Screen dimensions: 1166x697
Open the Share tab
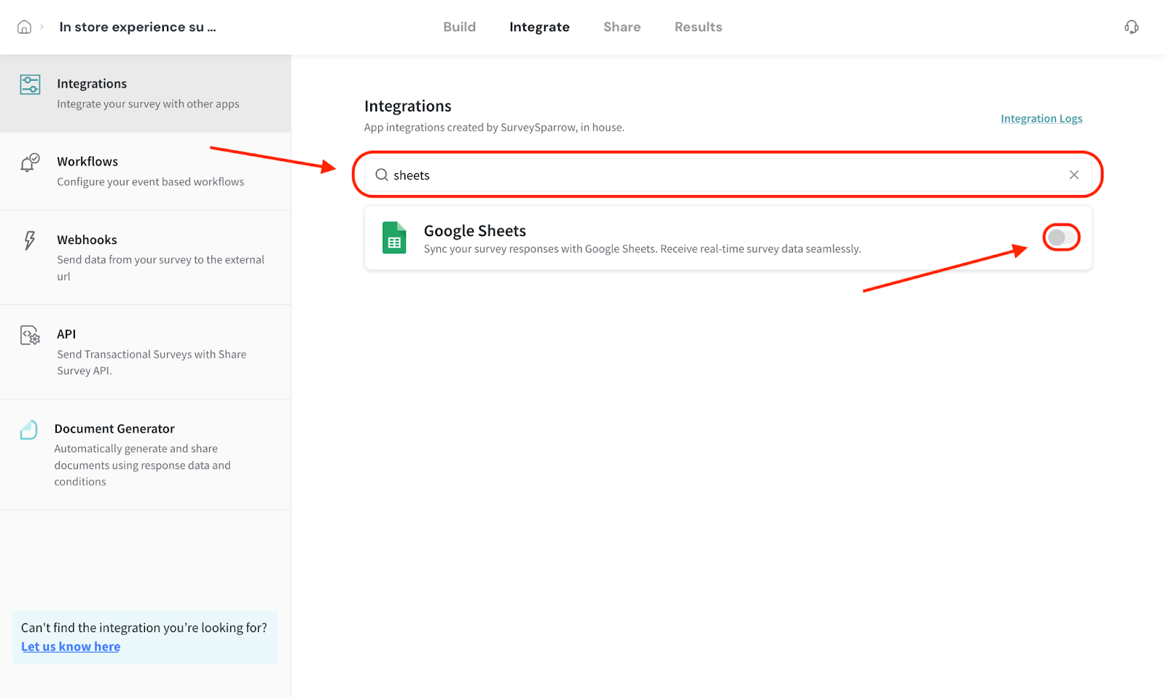pyautogui.click(x=622, y=27)
